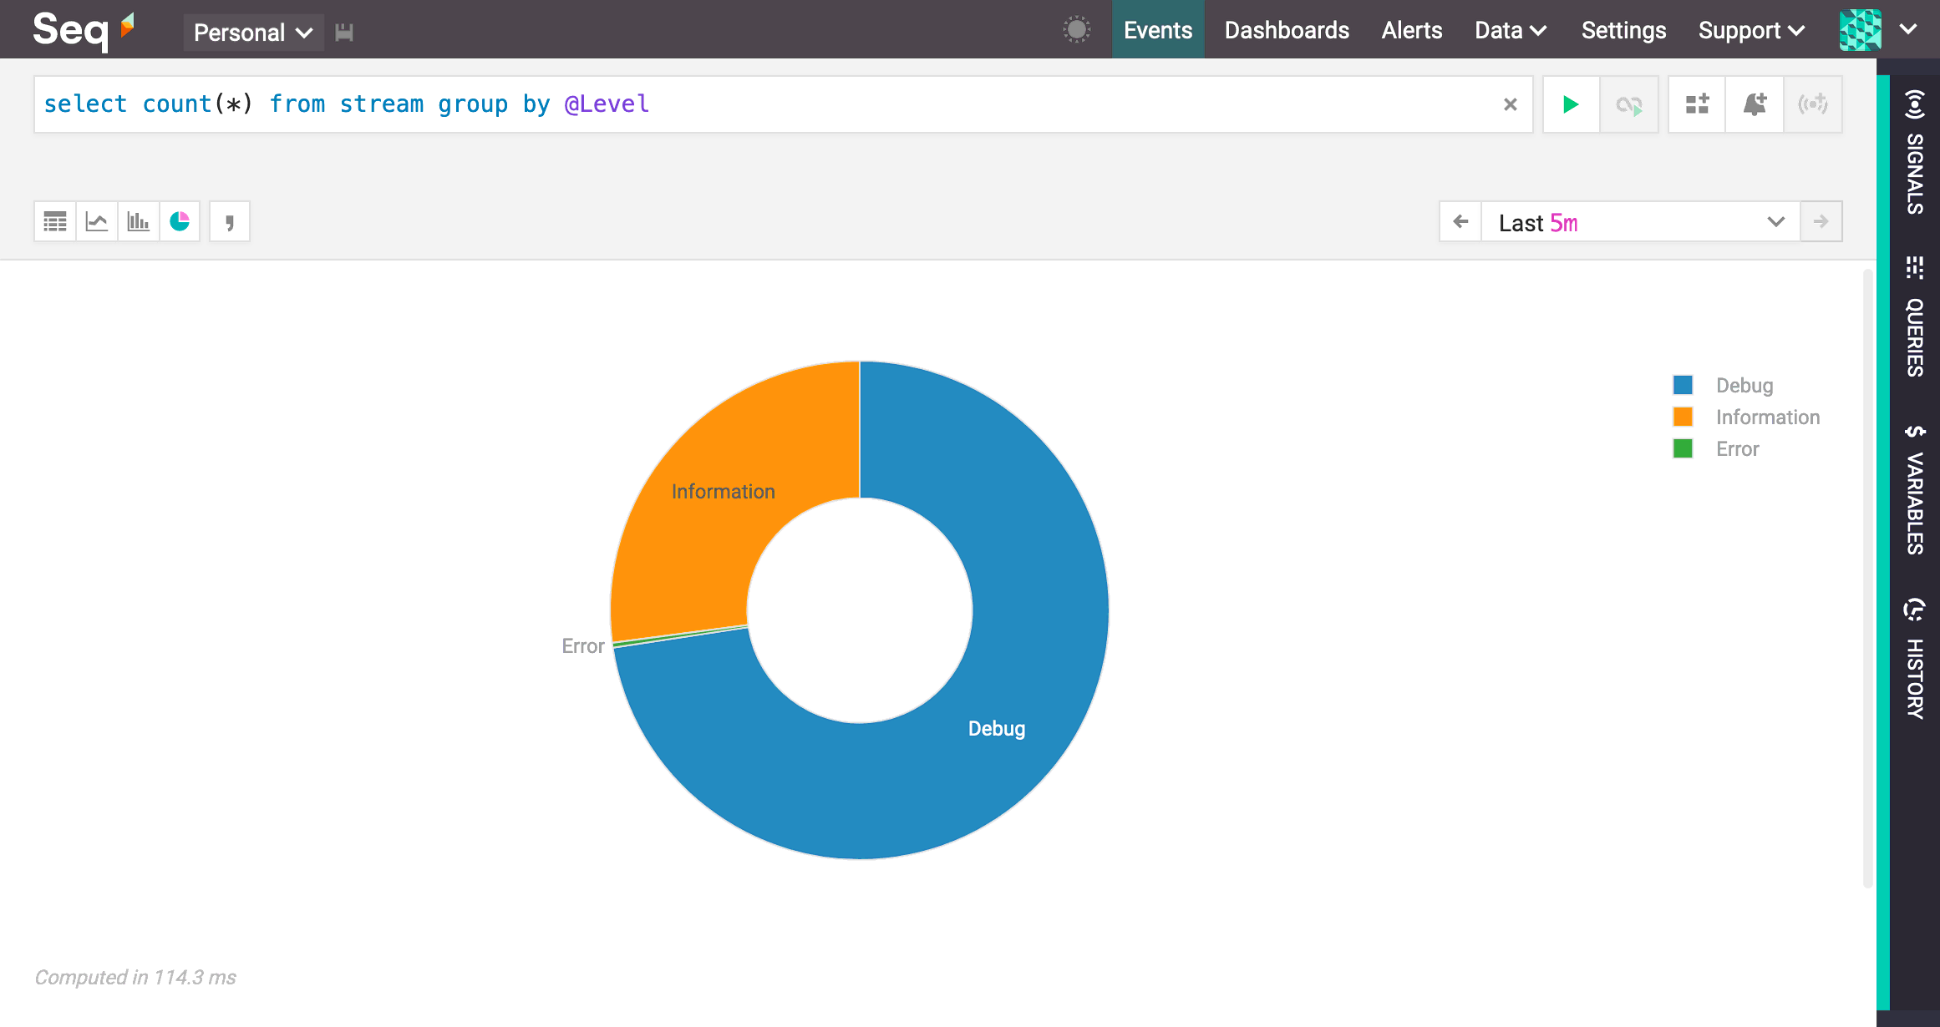The image size is (1940, 1027).
Task: Click the quote/export text icon
Action: click(230, 221)
